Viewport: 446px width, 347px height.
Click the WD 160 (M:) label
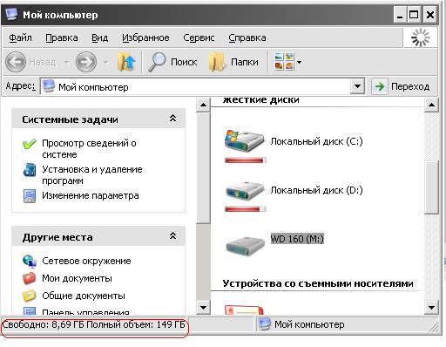[x=297, y=239]
